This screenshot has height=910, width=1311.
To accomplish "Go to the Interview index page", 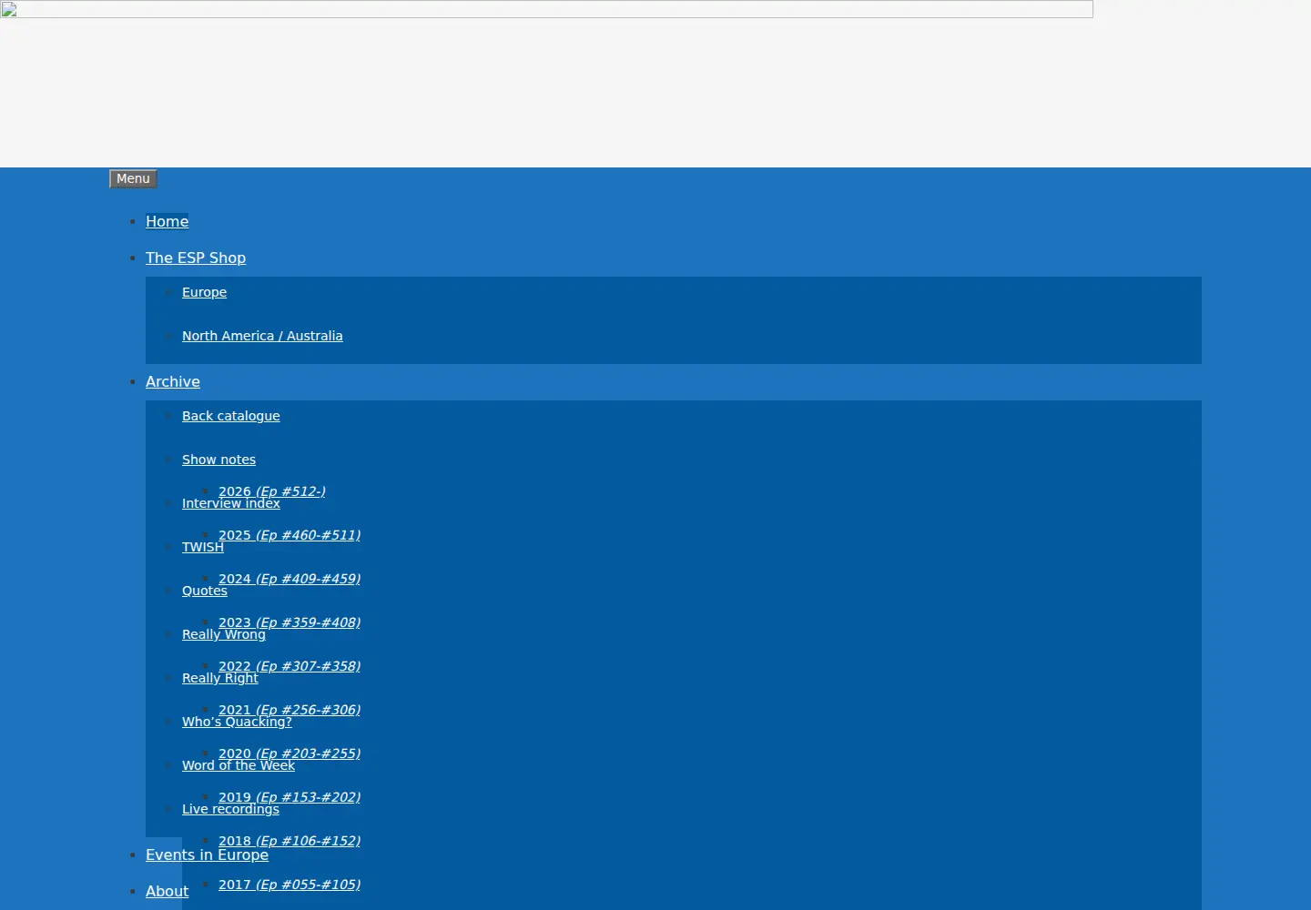I will (231, 503).
